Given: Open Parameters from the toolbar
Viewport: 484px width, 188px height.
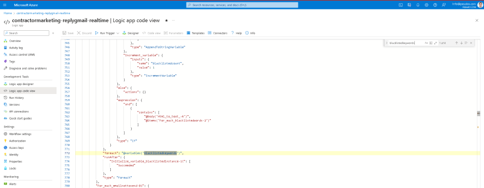Looking at the screenshot, I should (x=173, y=33).
